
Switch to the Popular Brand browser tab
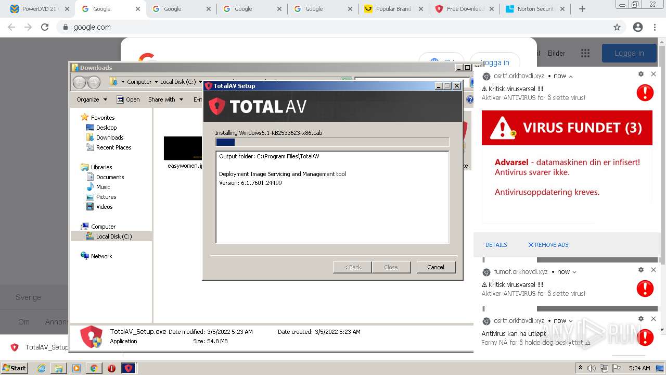(x=393, y=9)
